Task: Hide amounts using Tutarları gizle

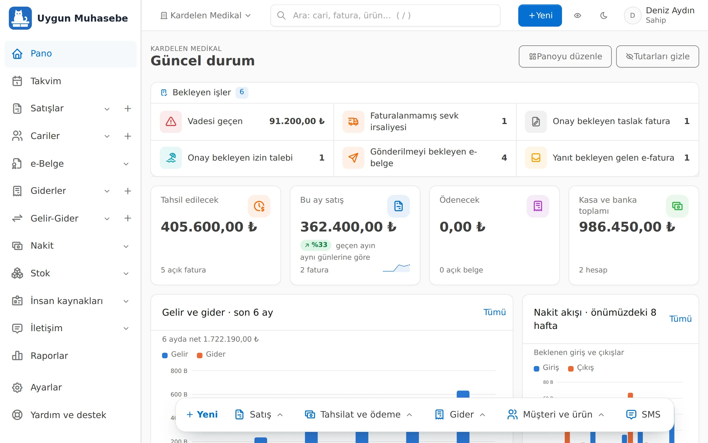Action: pos(657,56)
